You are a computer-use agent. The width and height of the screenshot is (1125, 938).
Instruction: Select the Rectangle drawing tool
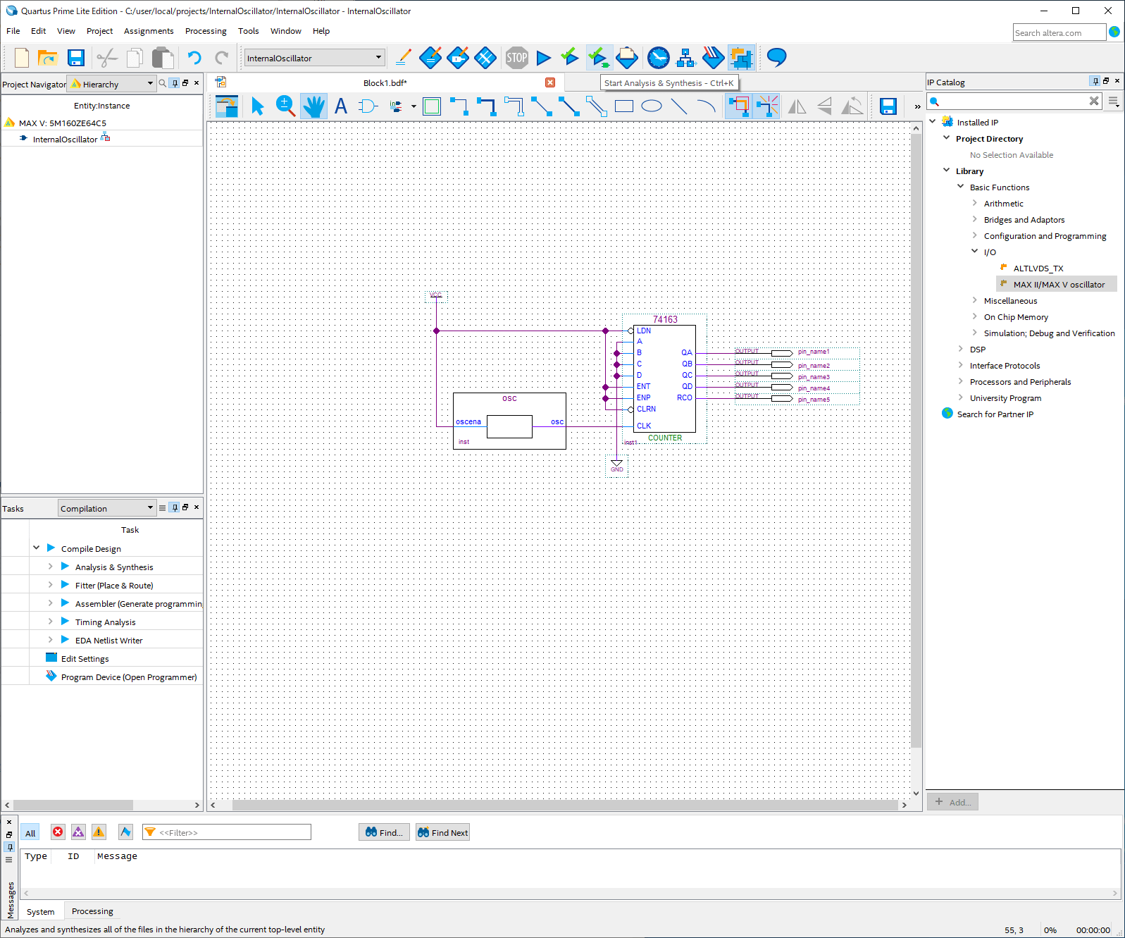coord(623,106)
